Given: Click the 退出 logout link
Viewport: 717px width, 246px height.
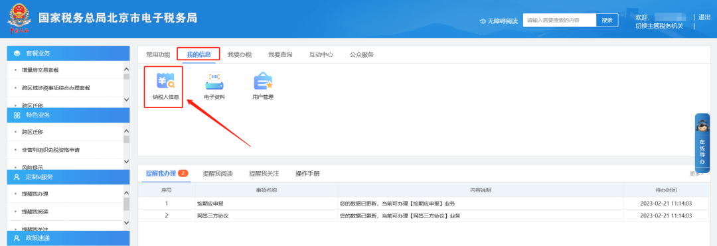Looking at the screenshot, I should pyautogui.click(x=704, y=17).
